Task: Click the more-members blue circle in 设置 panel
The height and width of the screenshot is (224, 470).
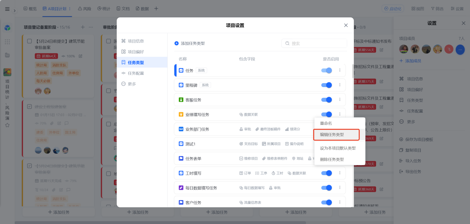Action: coord(460,49)
